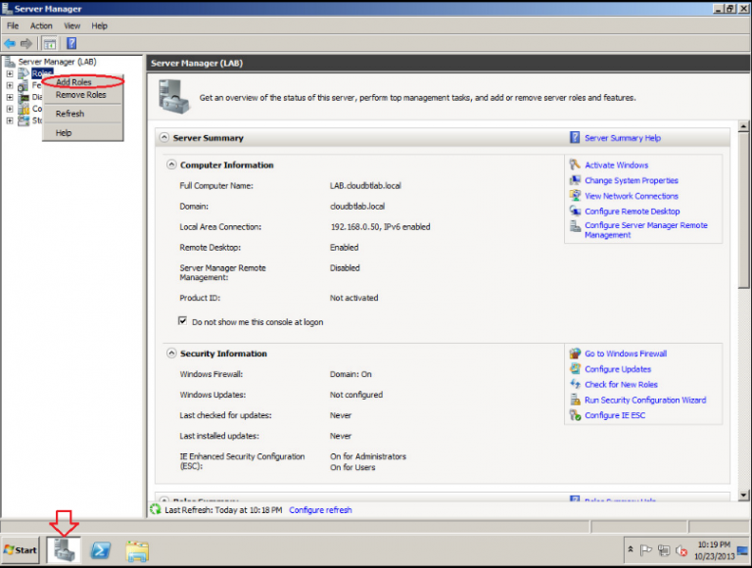
Task: Open Windows Explorer folder icon on taskbar
Action: coord(136,549)
